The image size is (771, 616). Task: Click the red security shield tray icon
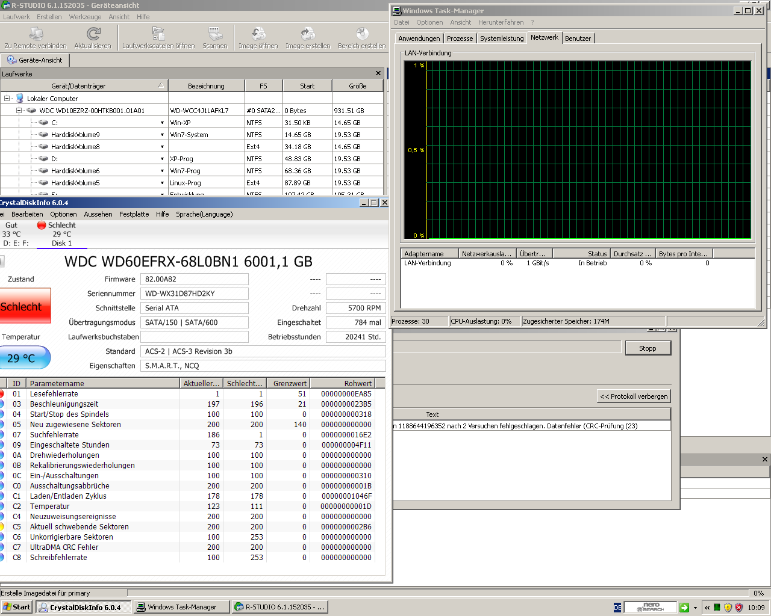click(x=738, y=607)
